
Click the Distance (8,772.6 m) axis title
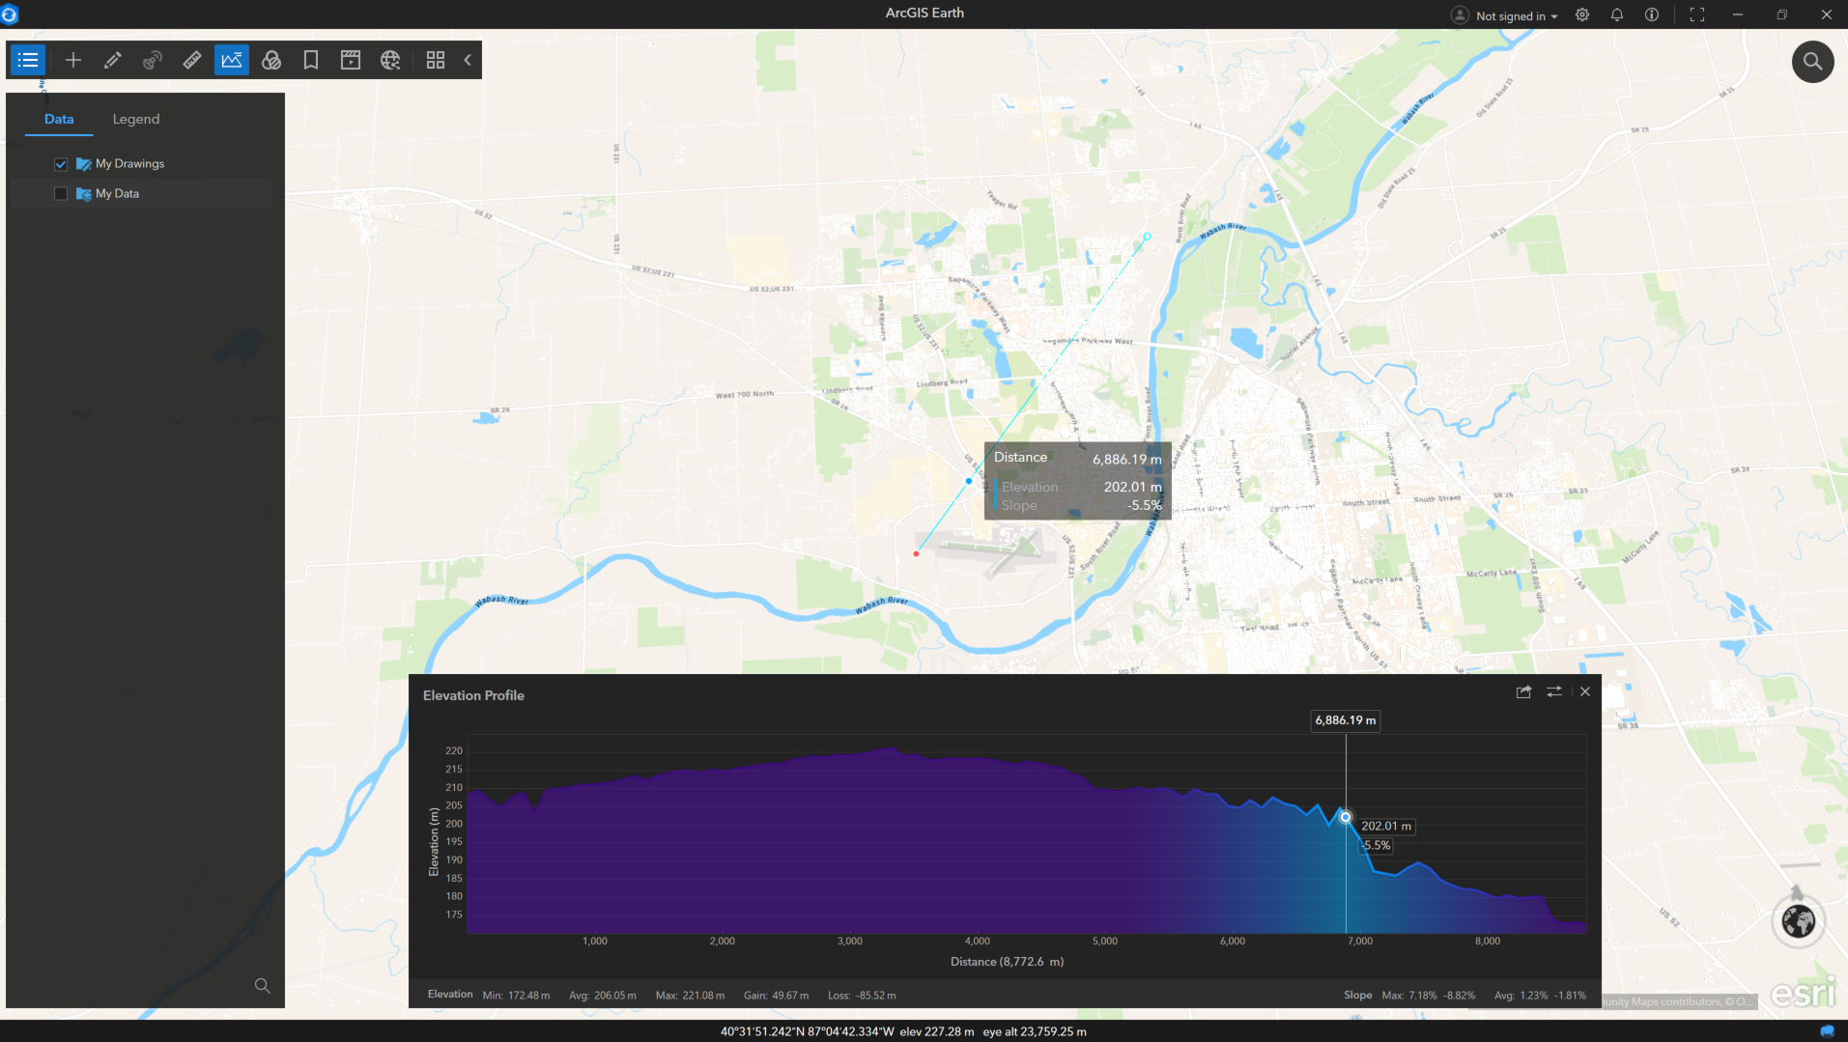click(x=1007, y=962)
